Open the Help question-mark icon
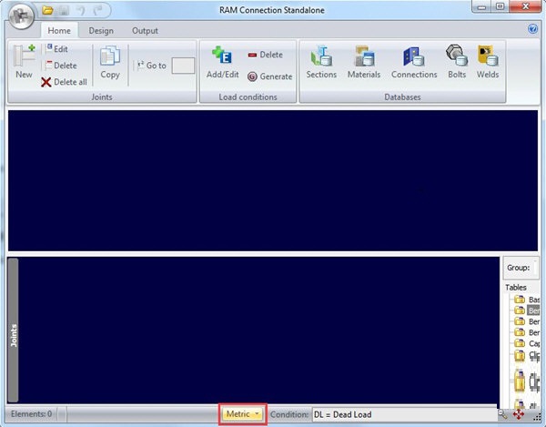The image size is (546, 427). click(532, 29)
